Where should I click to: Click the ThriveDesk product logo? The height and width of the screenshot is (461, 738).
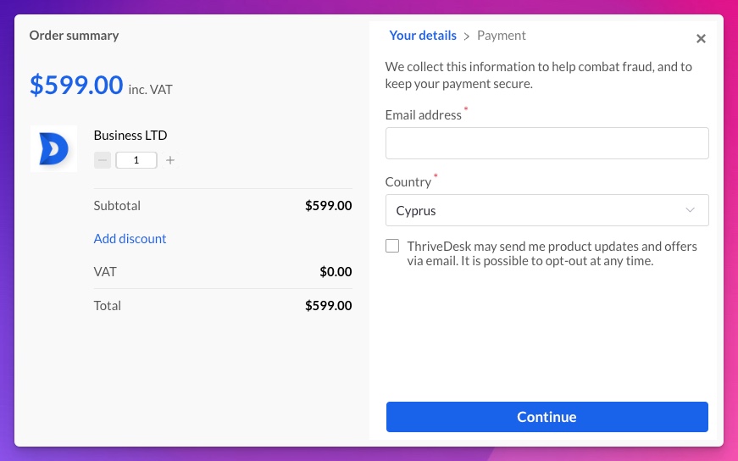pyautogui.click(x=53, y=149)
